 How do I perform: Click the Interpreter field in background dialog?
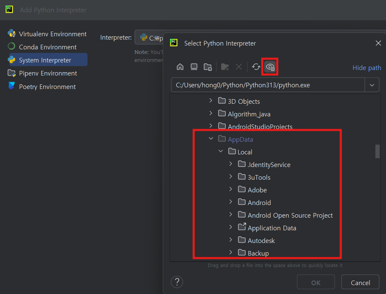[x=149, y=38]
